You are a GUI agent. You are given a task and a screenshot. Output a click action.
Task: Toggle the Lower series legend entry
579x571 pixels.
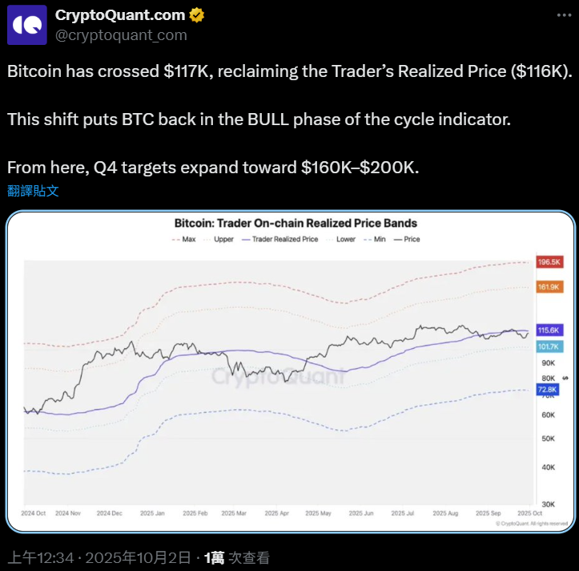[341, 239]
